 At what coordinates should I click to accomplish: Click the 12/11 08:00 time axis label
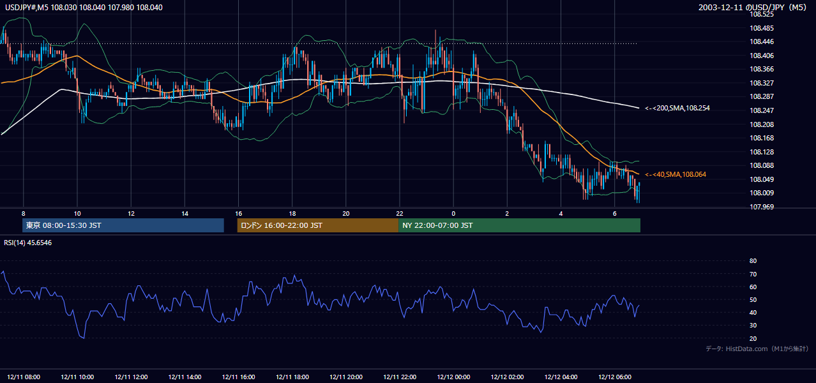(x=24, y=377)
